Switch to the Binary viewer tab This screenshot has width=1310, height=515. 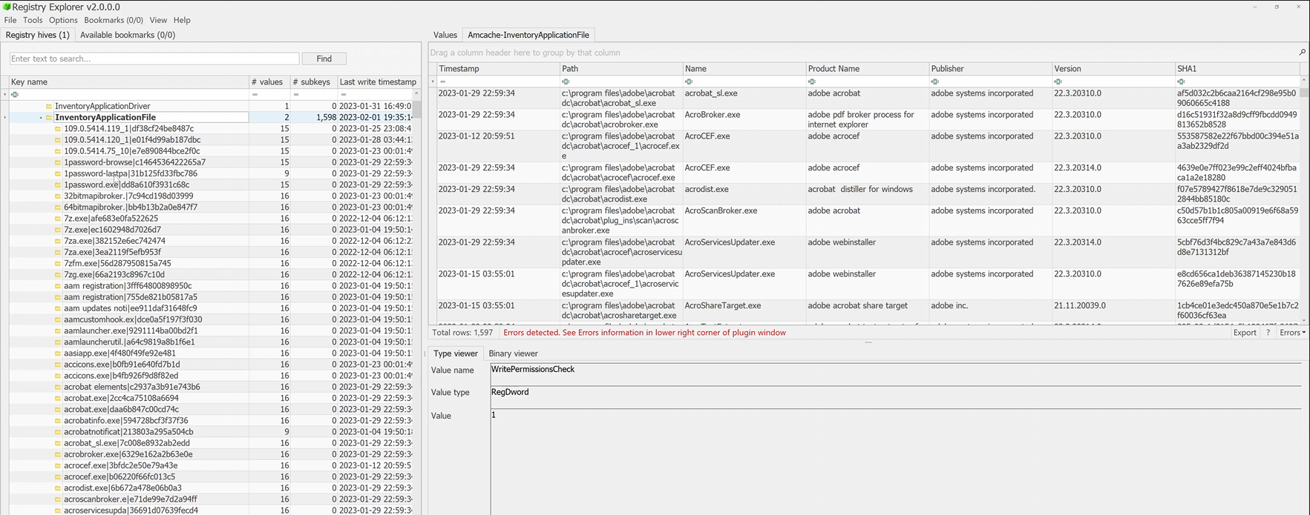click(513, 353)
